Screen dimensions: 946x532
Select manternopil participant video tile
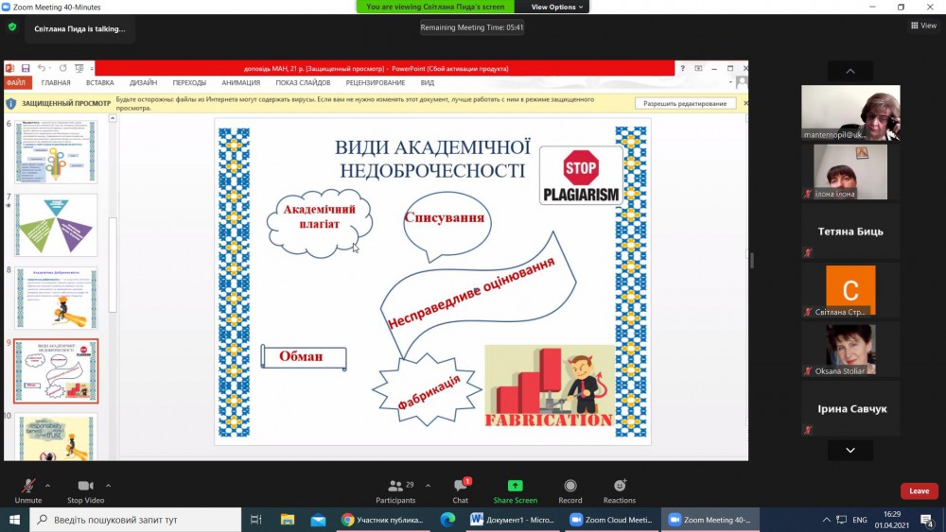(850, 112)
